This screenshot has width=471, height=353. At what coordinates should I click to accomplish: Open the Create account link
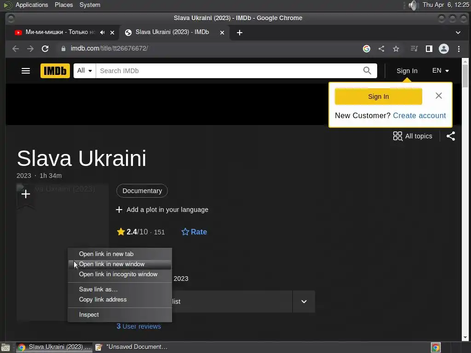click(419, 115)
